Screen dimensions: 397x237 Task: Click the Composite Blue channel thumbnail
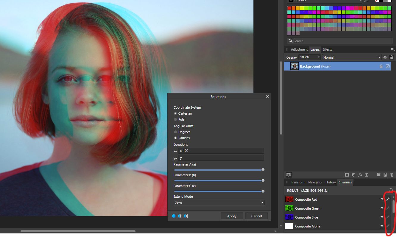coord(289,217)
